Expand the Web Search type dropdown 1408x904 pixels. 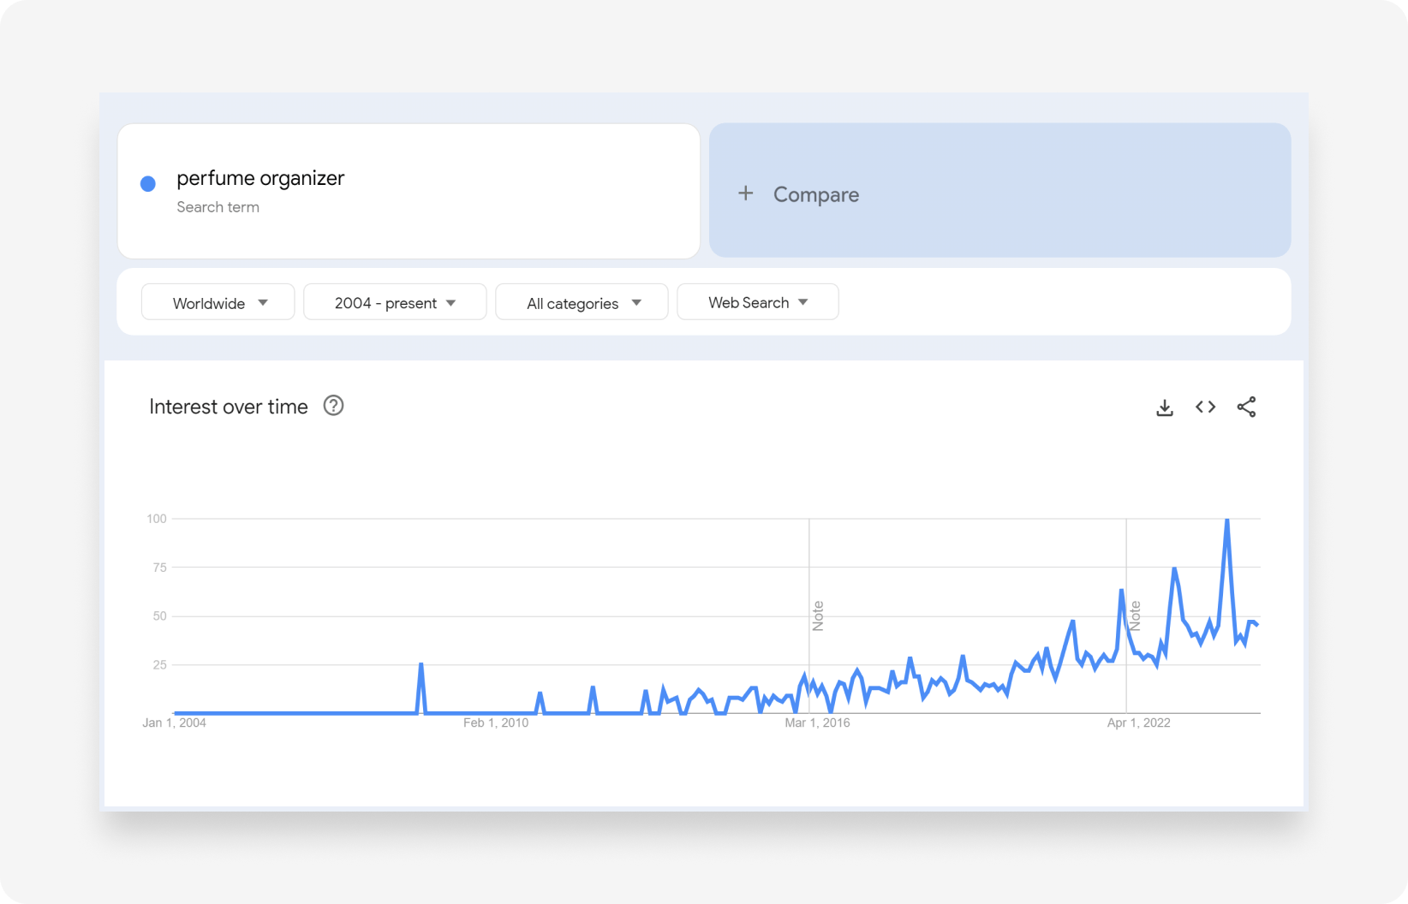[x=758, y=302]
